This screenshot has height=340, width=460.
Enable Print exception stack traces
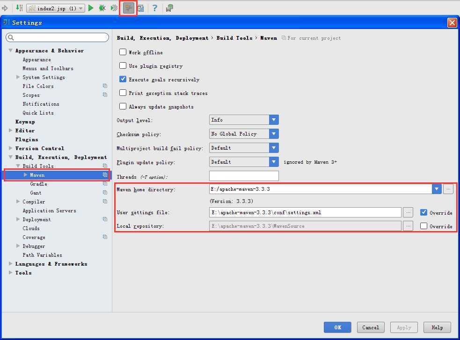click(123, 93)
